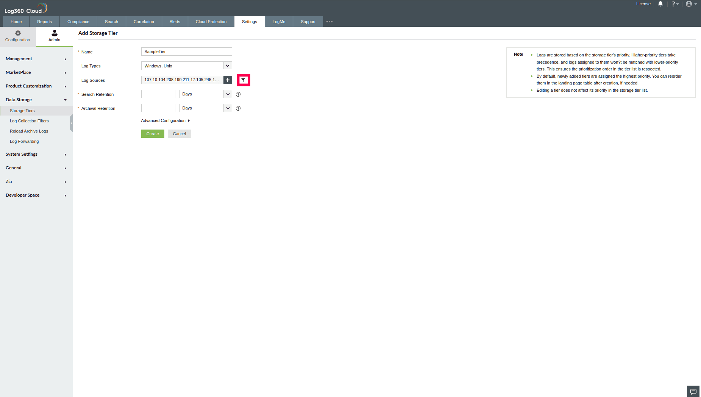Expand the Management section
701x397 pixels.
pyautogui.click(x=36, y=59)
